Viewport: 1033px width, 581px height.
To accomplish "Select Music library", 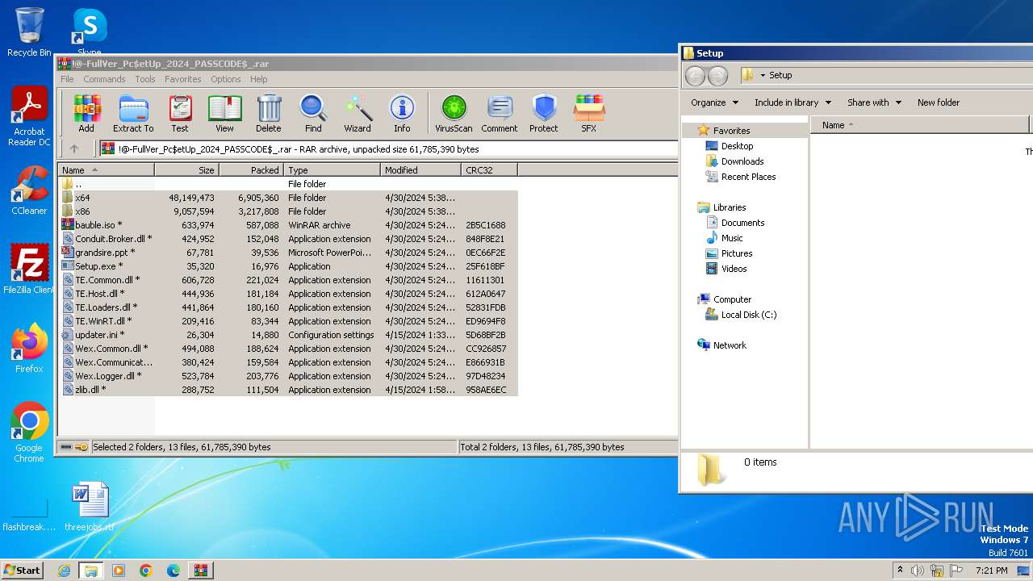I will pyautogui.click(x=732, y=238).
